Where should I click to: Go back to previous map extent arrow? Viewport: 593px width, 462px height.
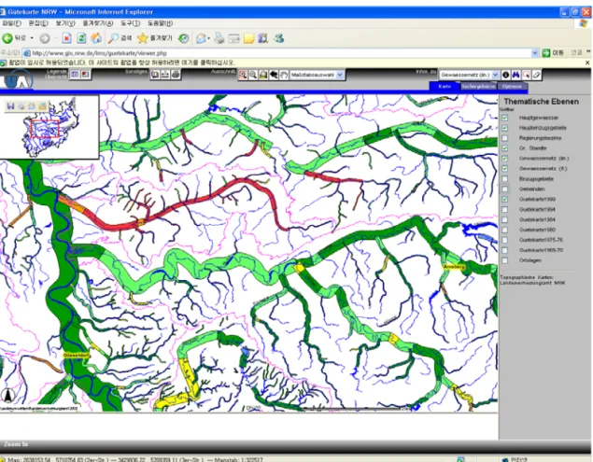pos(274,75)
